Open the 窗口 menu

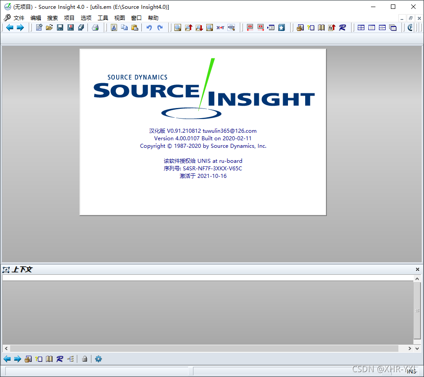click(x=136, y=18)
